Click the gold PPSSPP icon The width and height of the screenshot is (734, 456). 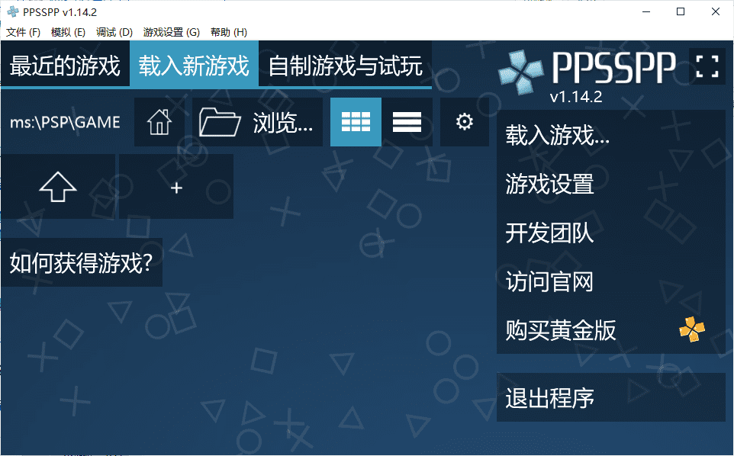692,329
